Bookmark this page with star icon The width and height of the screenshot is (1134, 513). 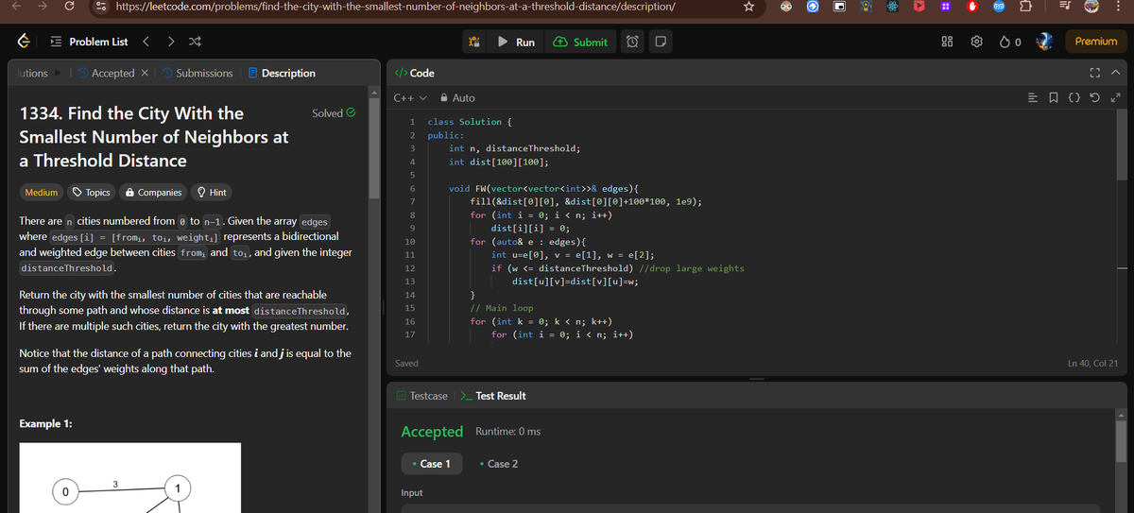tap(747, 7)
